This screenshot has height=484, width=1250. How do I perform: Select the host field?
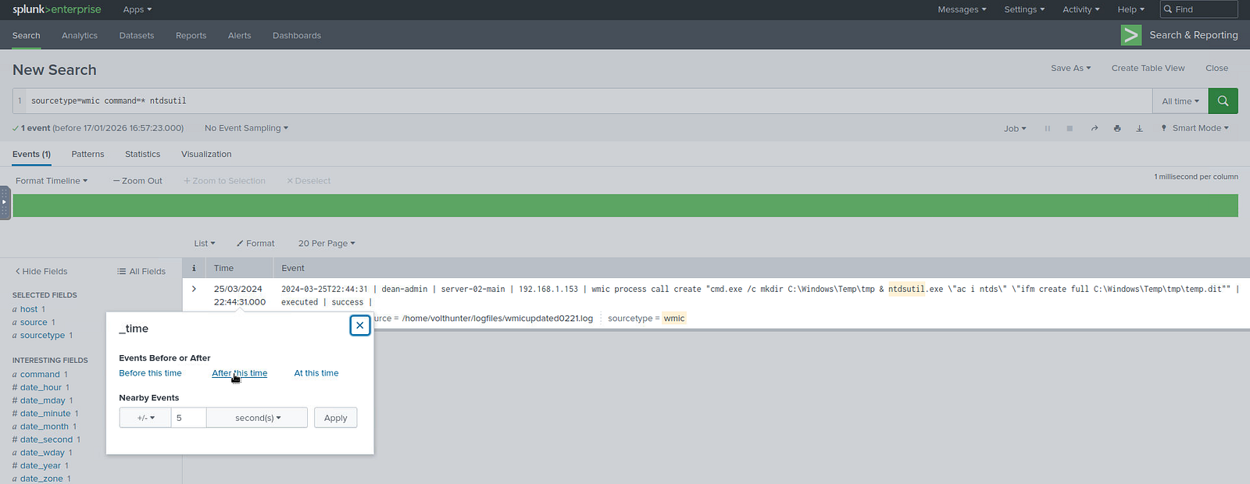coord(29,309)
